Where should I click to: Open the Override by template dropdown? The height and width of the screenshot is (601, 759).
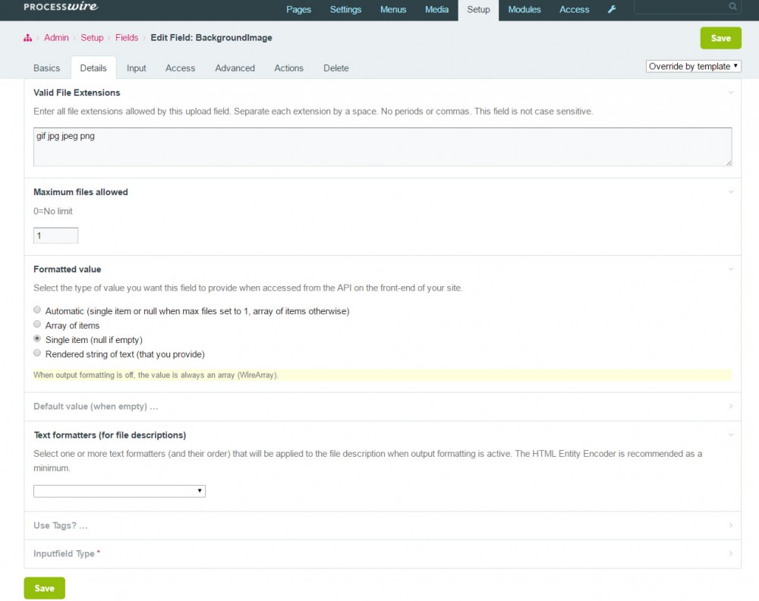pos(693,67)
